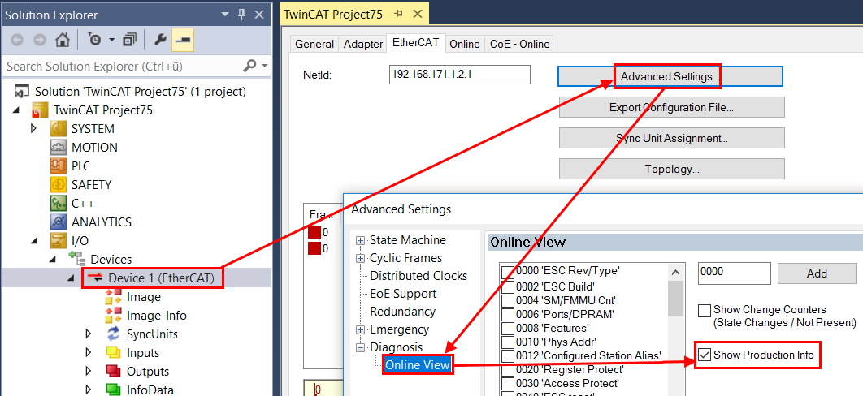Click the Image node icon
Image resolution: width=863 pixels, height=396 pixels.
tap(114, 297)
